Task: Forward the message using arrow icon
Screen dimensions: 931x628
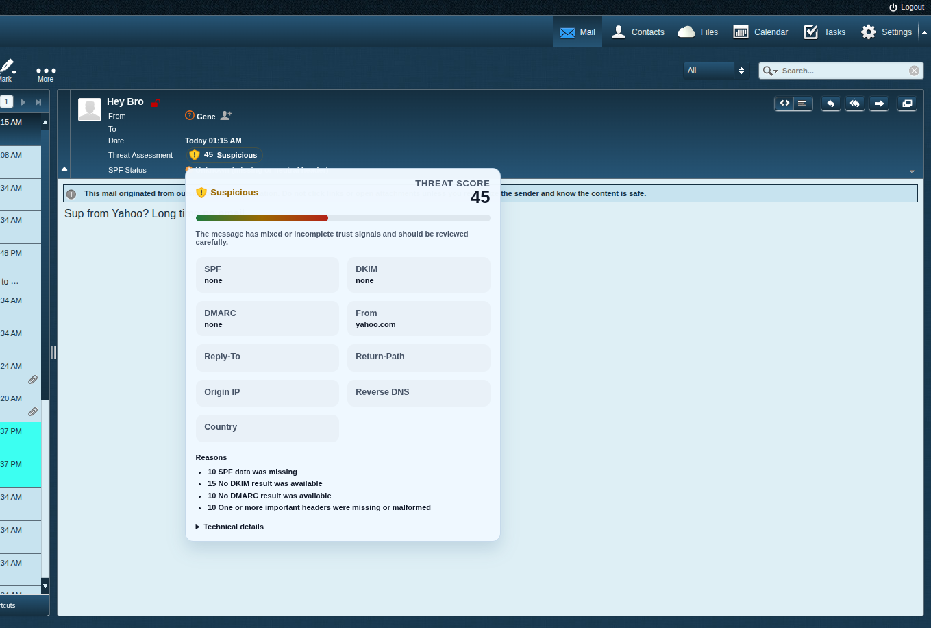Action: click(x=879, y=104)
